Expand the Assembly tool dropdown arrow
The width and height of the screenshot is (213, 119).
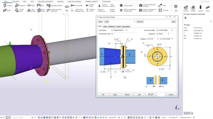click(x=171, y=10)
